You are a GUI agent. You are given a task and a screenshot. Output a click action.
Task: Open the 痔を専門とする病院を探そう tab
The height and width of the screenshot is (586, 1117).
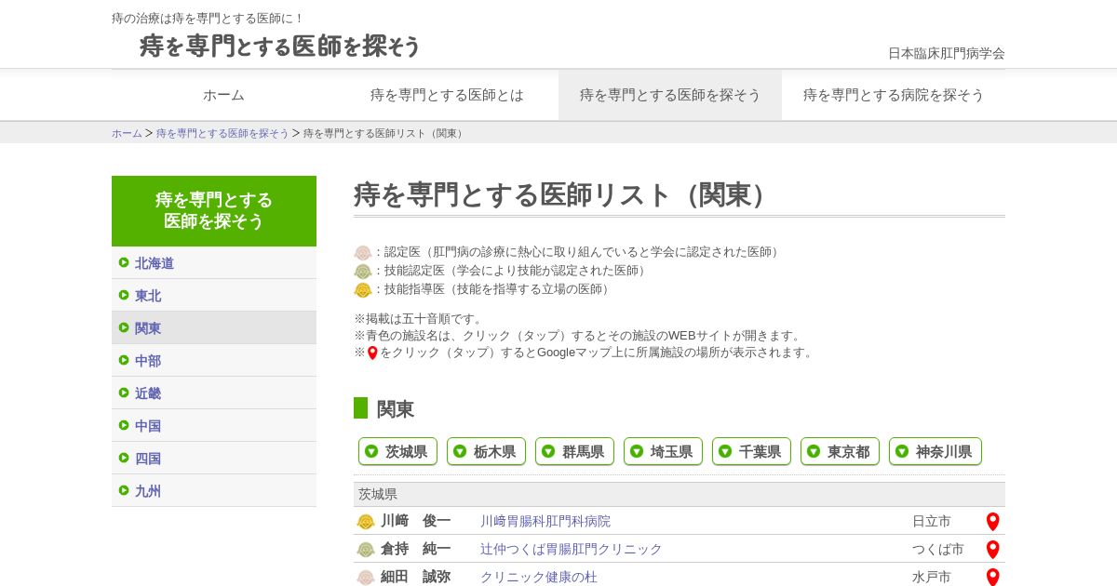click(x=894, y=95)
